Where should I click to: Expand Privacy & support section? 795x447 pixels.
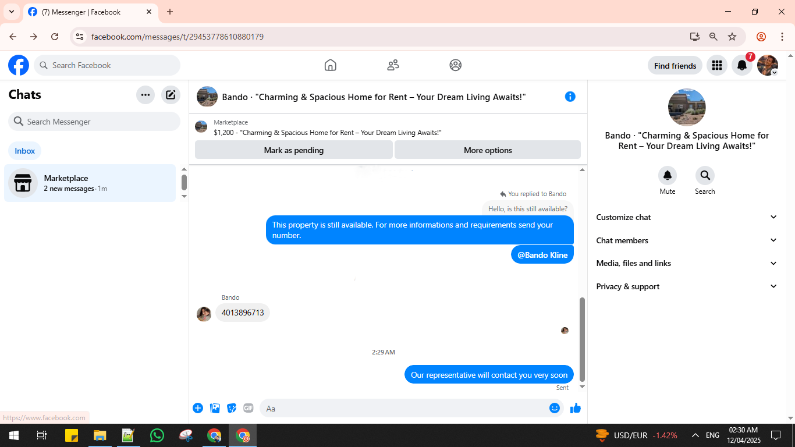pos(687,286)
